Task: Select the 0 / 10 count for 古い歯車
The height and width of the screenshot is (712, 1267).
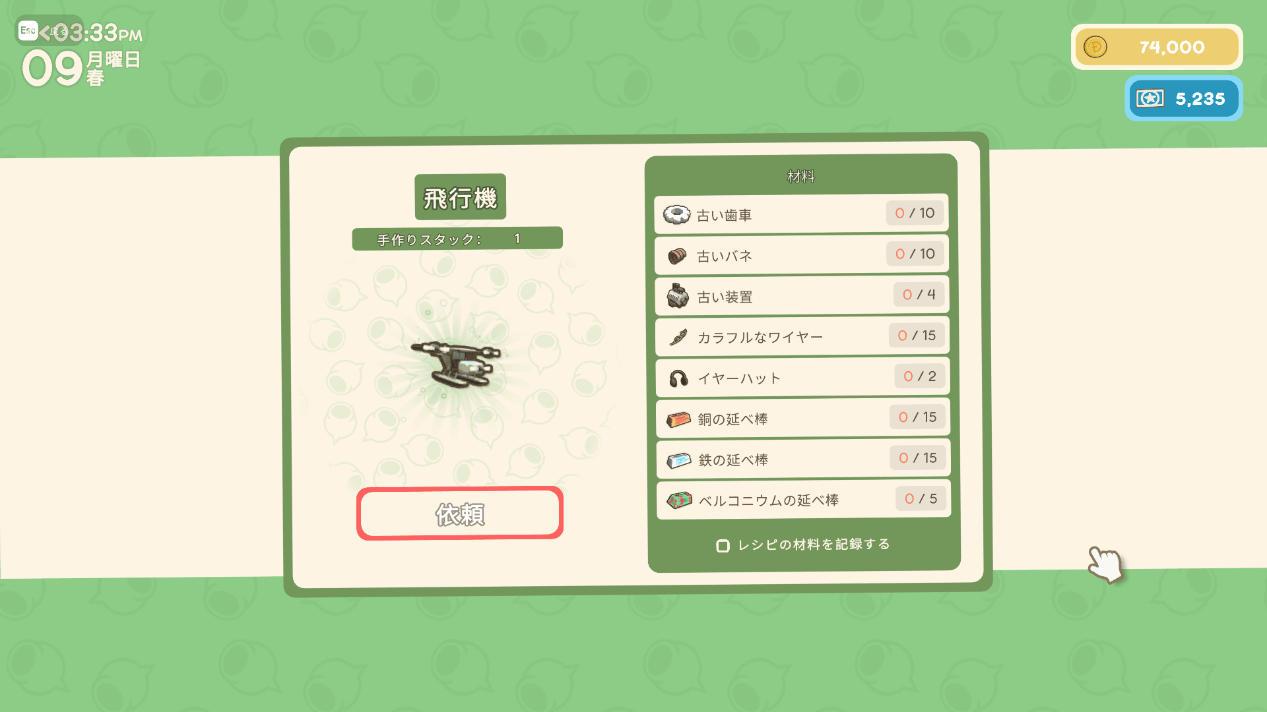Action: click(915, 213)
